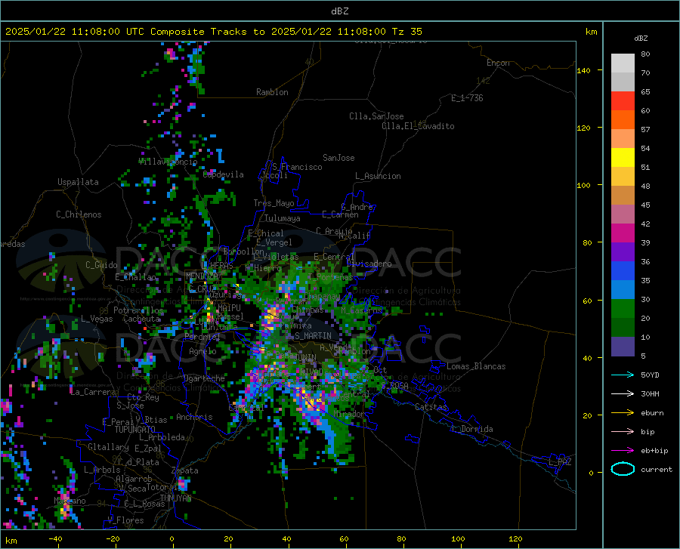The height and width of the screenshot is (549, 680).
Task: Click the Capdevila map label
Action: pyautogui.click(x=223, y=174)
